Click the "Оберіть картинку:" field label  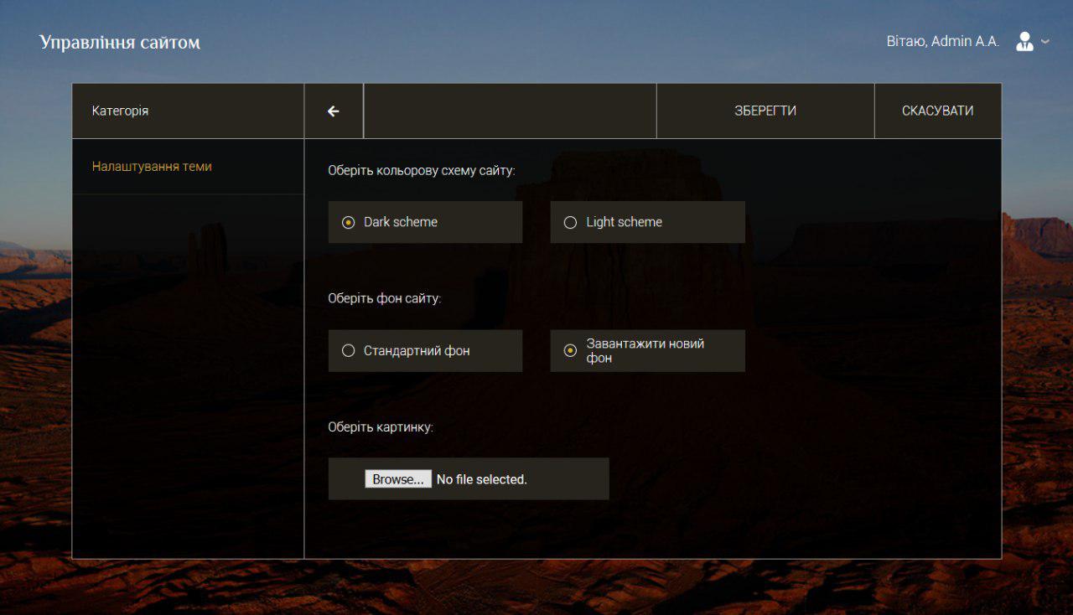(x=381, y=426)
